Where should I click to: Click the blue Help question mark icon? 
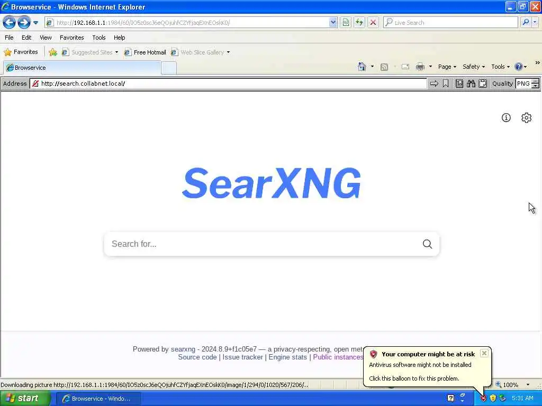pyautogui.click(x=518, y=67)
